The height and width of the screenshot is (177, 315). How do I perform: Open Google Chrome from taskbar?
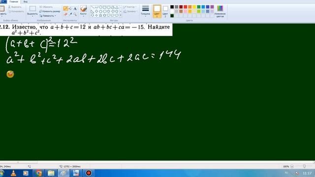coord(38,173)
